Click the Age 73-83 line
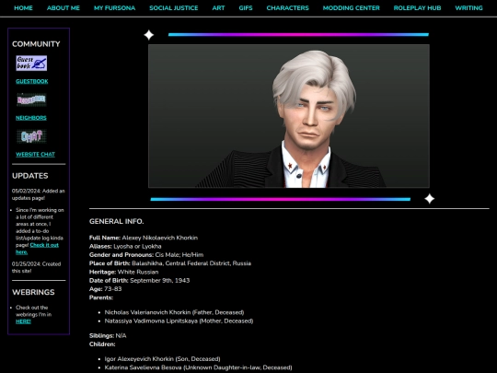The width and height of the screenshot is (497, 373). (x=106, y=289)
